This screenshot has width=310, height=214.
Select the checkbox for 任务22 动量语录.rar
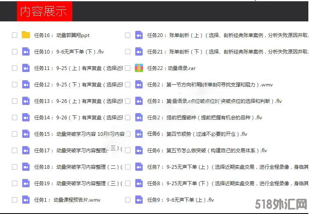click(x=127, y=68)
